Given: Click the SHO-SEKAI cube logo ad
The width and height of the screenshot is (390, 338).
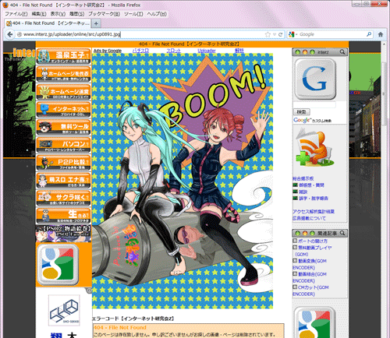Looking at the screenshot, I should pyautogui.click(x=64, y=310).
